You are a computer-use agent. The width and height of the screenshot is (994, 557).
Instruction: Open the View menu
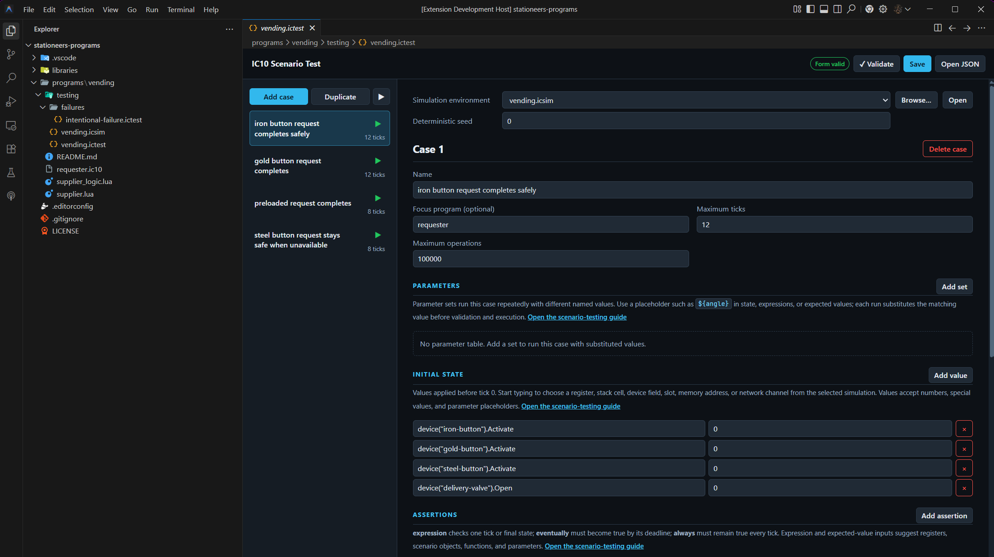[110, 9]
